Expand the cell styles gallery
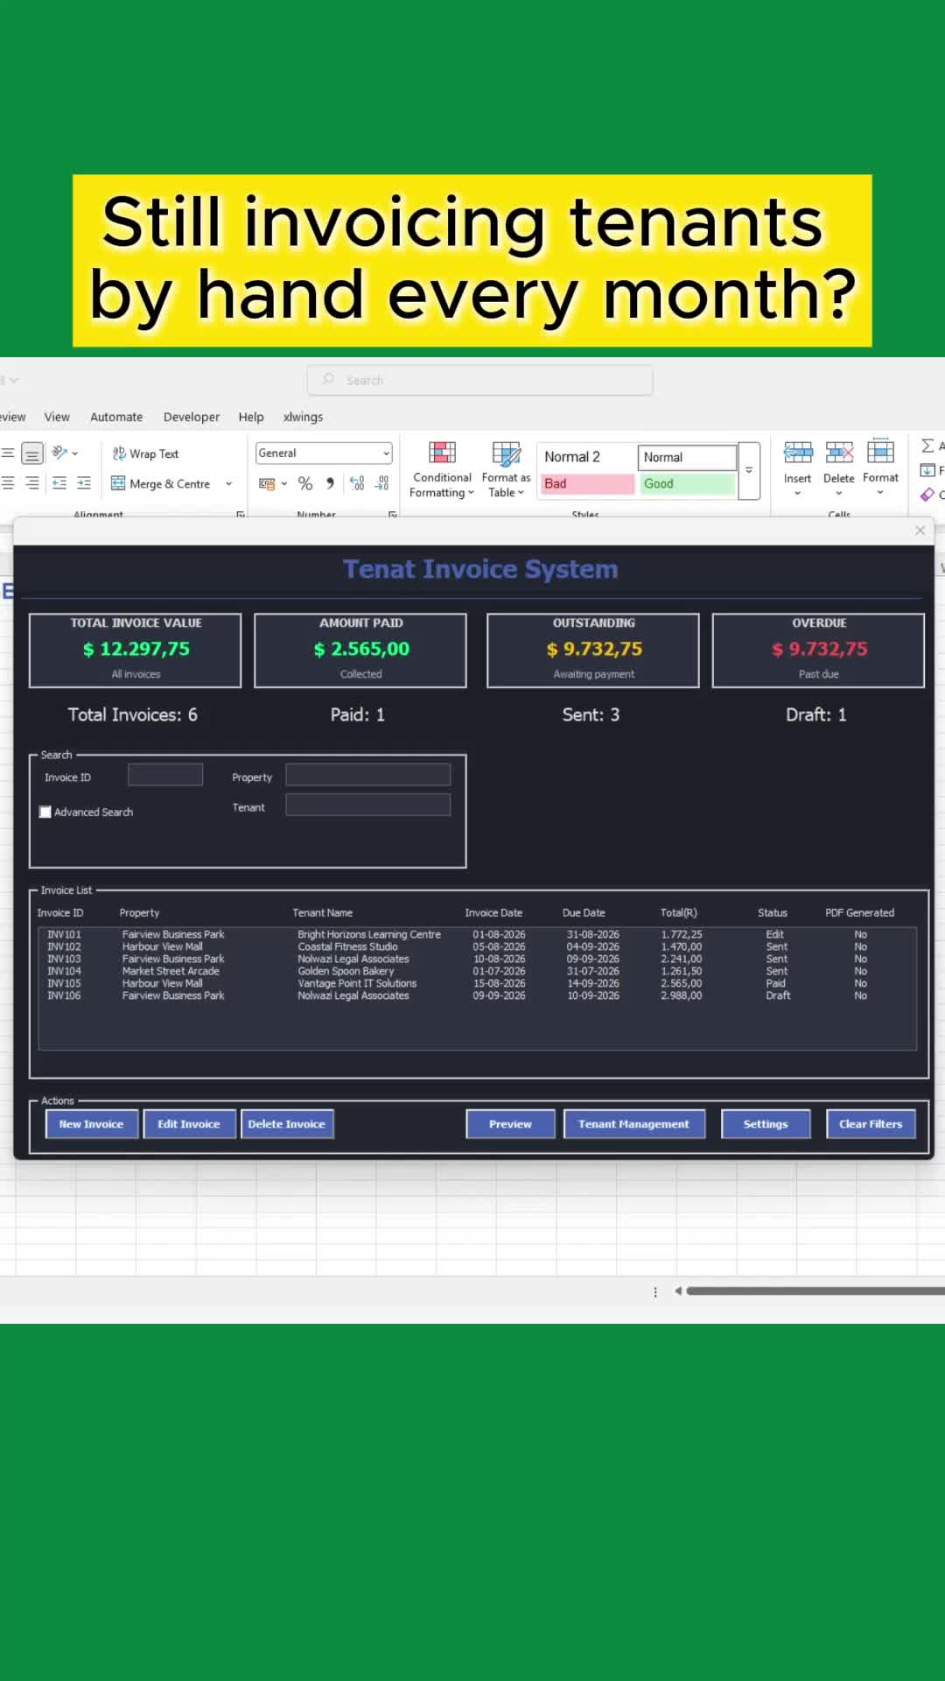 [x=749, y=471]
